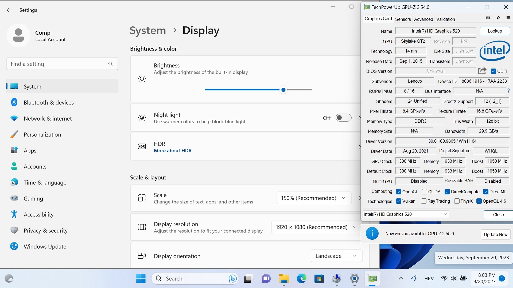Take a GPU-Z screenshot with the camera icon
Screen dimensions: 513x288
click(x=488, y=18)
